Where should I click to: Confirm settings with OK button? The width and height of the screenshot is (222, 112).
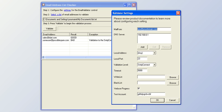157,100
